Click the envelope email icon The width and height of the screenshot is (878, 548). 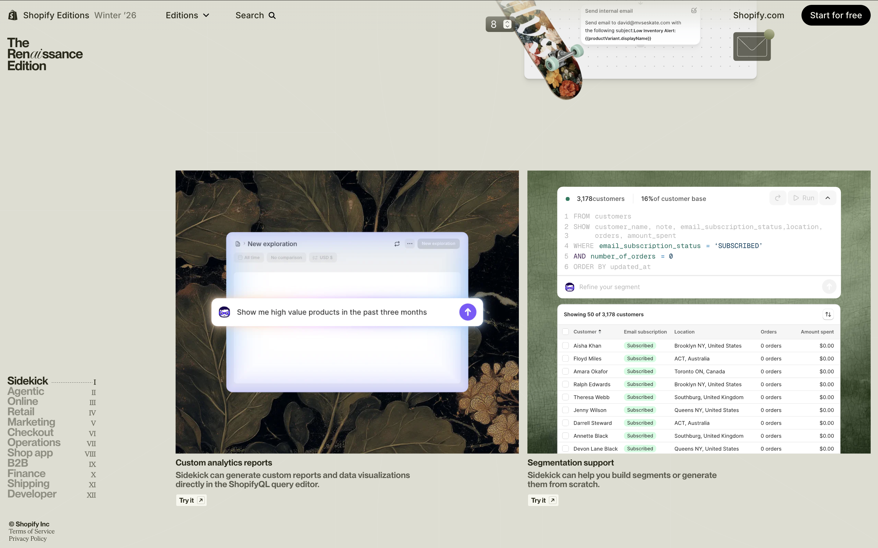point(752,46)
